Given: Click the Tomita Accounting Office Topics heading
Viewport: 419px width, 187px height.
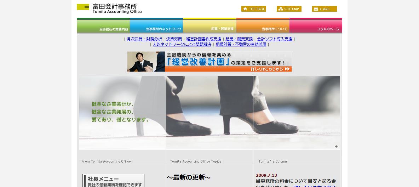Looking at the screenshot, I should (x=196, y=161).
